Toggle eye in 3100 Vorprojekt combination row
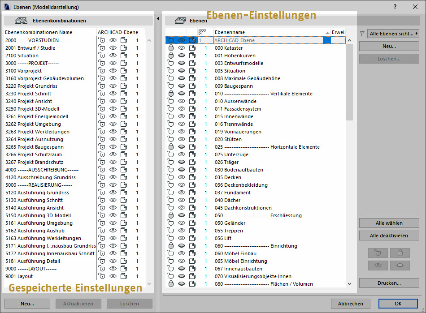This screenshot has width=426, height=313. [x=113, y=71]
